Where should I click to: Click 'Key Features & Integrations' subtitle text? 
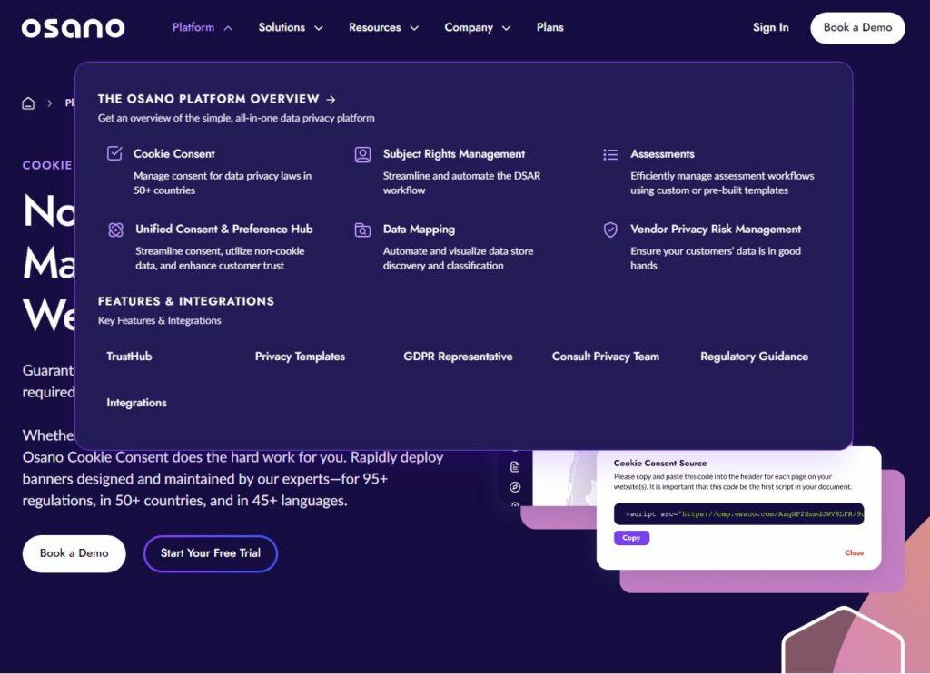click(x=160, y=320)
